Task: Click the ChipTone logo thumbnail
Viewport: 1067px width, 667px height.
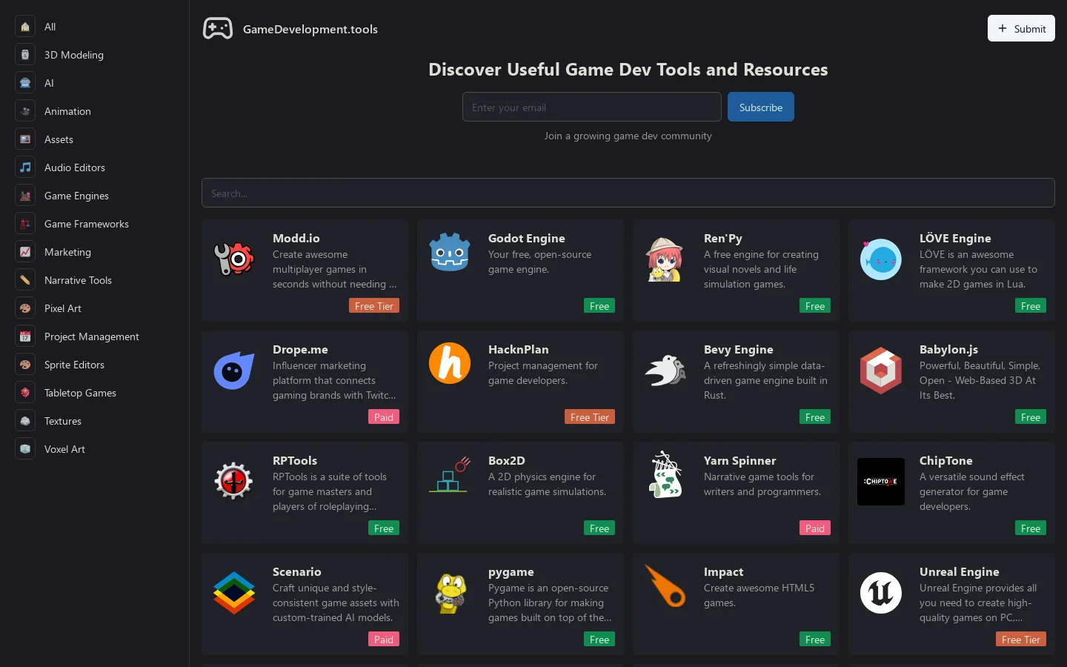Action: [881, 482]
